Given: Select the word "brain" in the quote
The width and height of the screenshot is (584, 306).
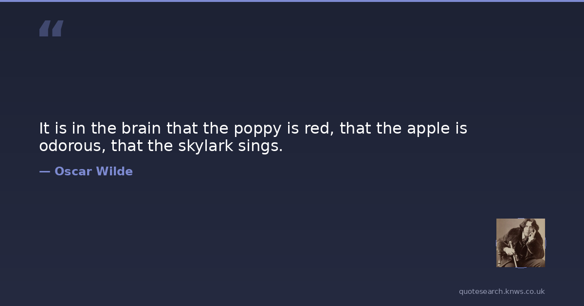Looking at the screenshot, I should point(141,129).
